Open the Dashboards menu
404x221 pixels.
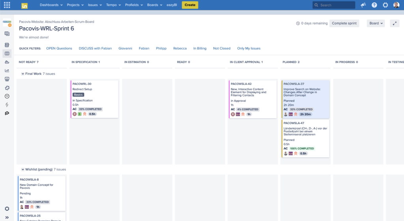51,5
